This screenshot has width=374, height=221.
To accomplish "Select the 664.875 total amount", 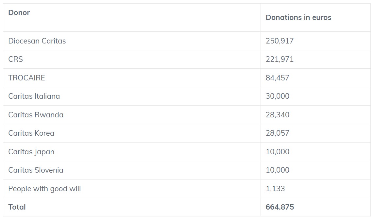I will tap(280, 207).
